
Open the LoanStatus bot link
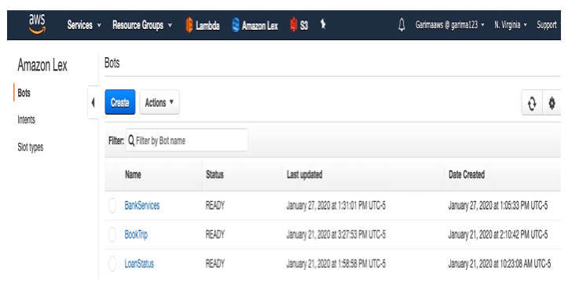pos(139,264)
